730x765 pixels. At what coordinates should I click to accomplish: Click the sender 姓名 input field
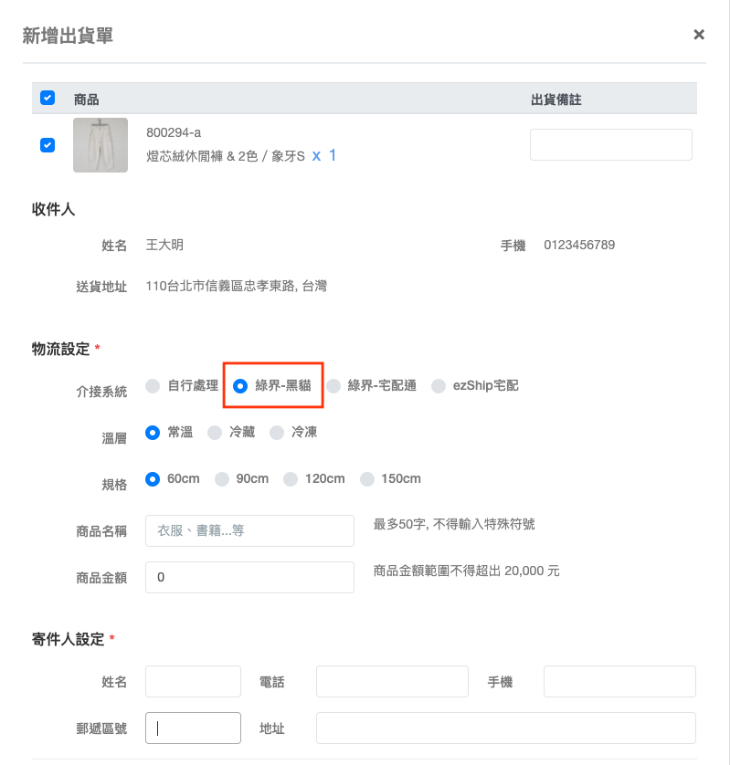click(x=193, y=682)
